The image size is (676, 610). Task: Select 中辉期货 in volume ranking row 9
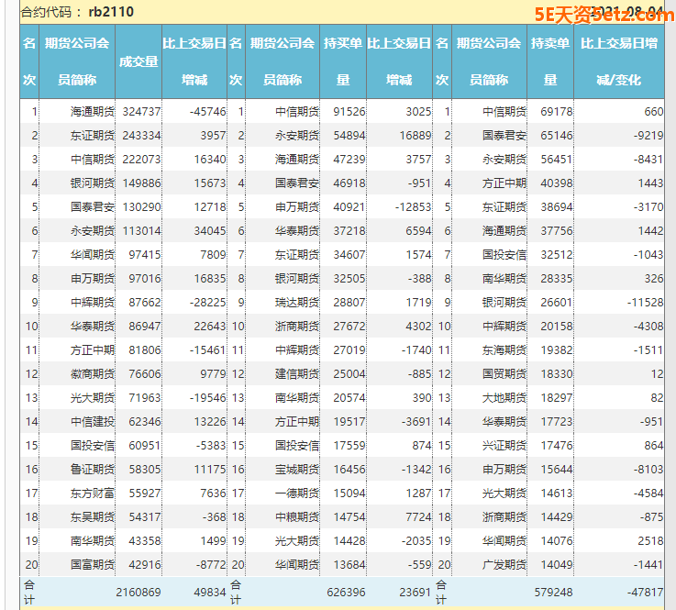pos(93,303)
